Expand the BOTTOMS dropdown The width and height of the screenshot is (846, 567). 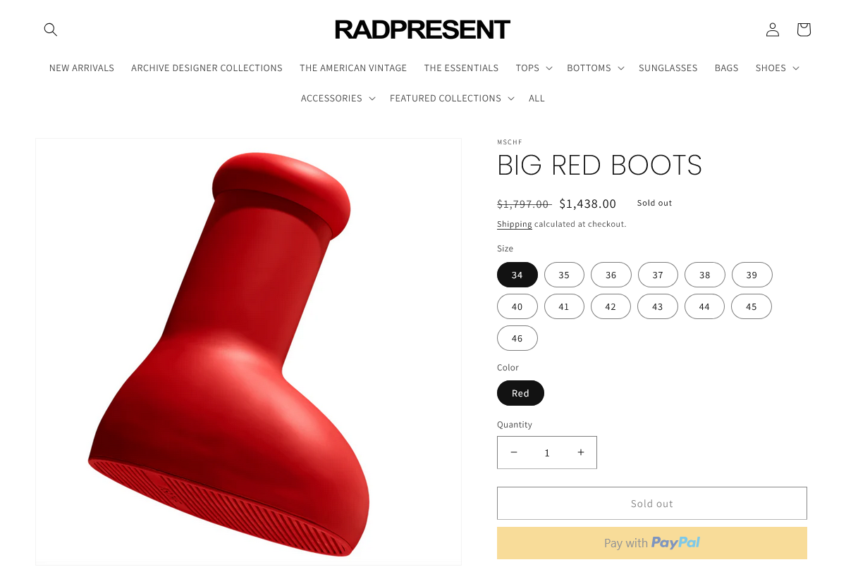pos(596,68)
